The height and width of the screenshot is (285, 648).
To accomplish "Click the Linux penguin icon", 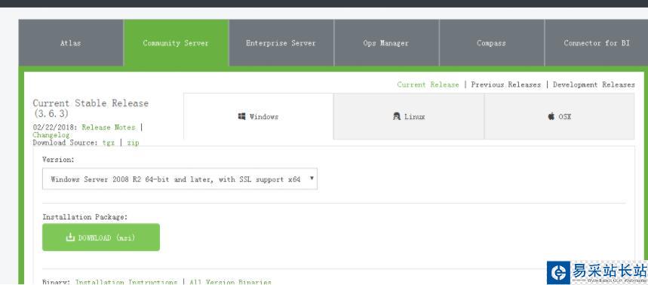I will click(x=397, y=116).
